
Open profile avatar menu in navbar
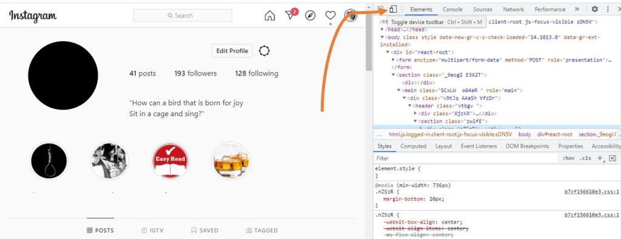coord(351,15)
